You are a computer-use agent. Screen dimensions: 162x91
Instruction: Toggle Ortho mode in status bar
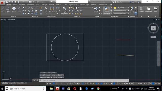coord(68,83)
